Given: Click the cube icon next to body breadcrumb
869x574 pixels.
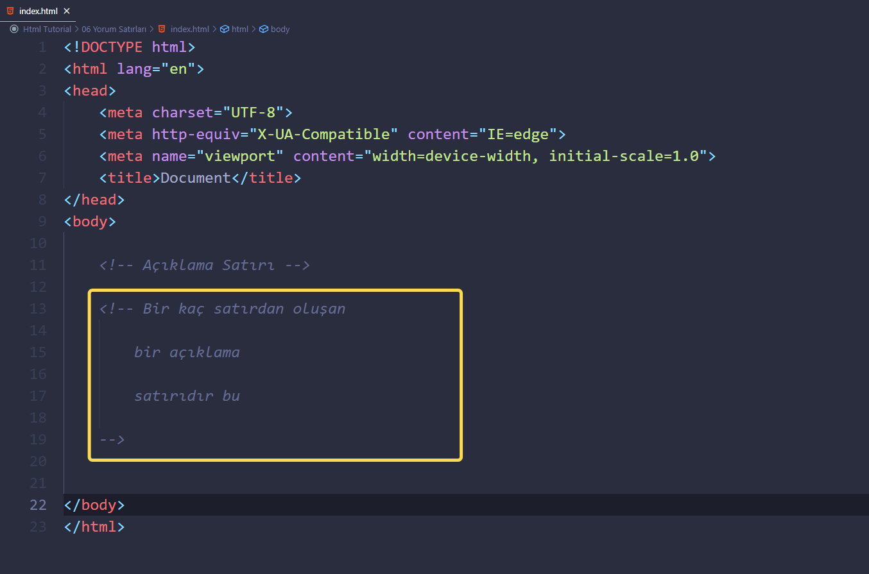Looking at the screenshot, I should (x=263, y=29).
